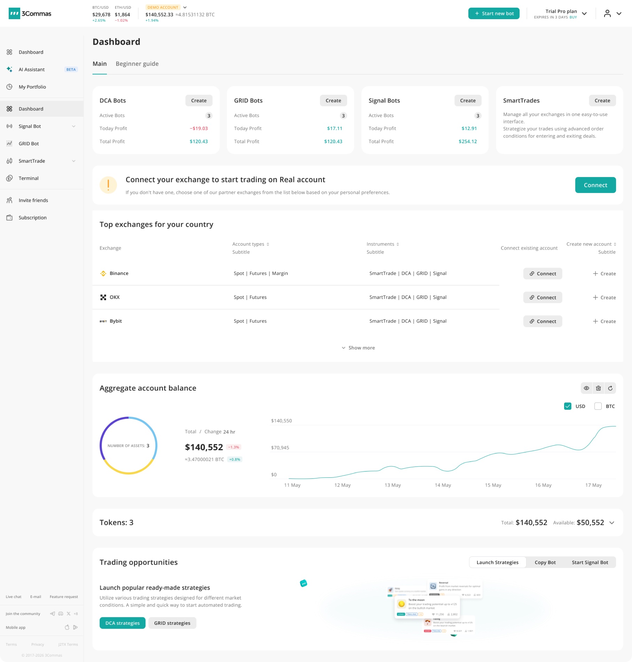
Task: Click the strategies preview thumbnail image
Action: pos(435,607)
